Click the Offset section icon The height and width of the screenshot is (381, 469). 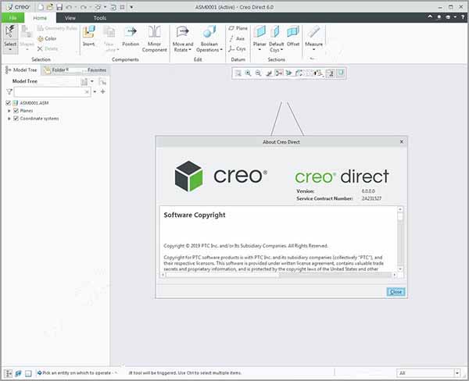[293, 32]
